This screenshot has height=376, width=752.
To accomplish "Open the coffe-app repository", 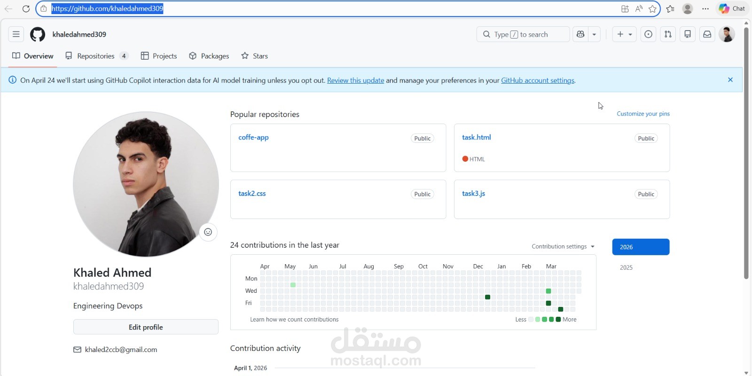I will (x=253, y=137).
